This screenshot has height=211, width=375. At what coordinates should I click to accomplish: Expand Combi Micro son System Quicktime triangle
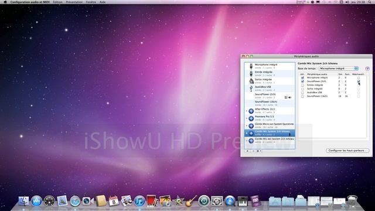247,126
